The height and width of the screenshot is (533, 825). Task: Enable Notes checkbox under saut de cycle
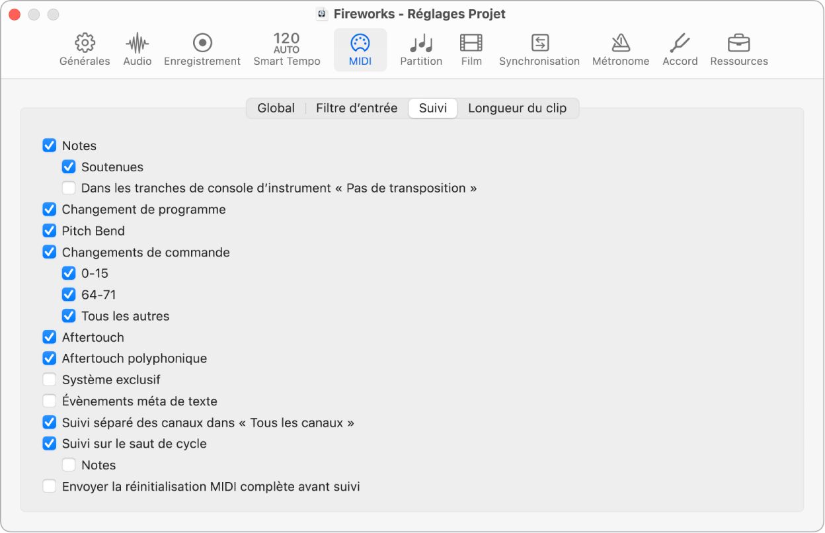point(69,465)
